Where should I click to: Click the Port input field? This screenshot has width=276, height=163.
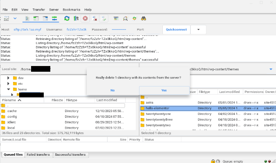(x=153, y=29)
